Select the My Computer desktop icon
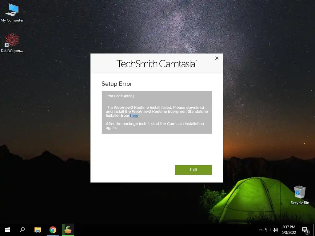Image resolution: width=315 pixels, height=236 pixels. 12,12
